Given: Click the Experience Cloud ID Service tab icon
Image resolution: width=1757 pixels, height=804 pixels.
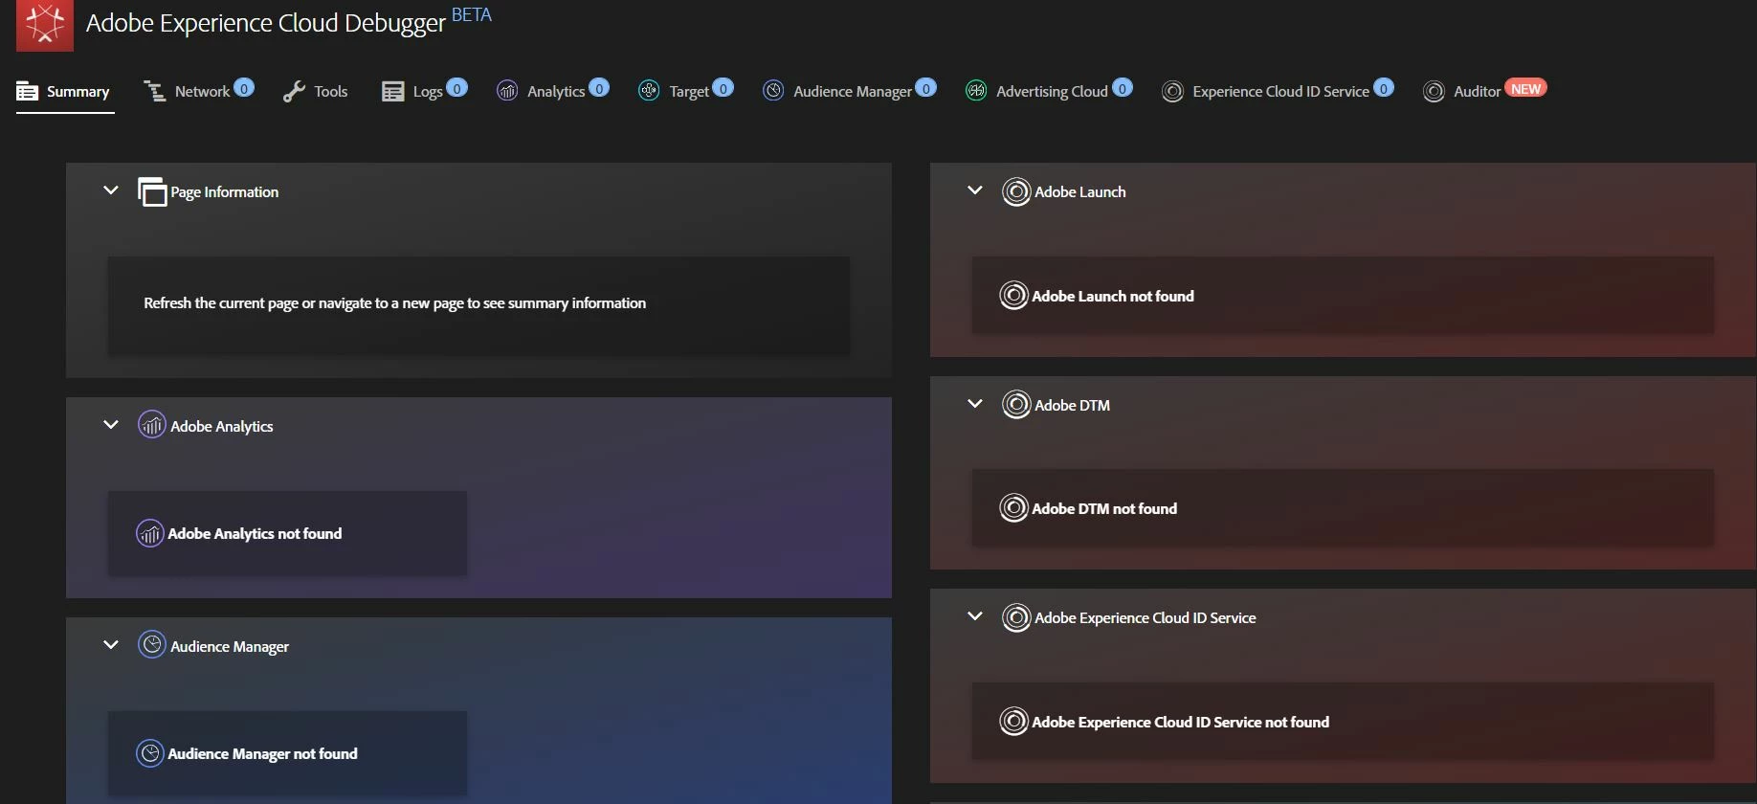Looking at the screenshot, I should coord(1172,91).
